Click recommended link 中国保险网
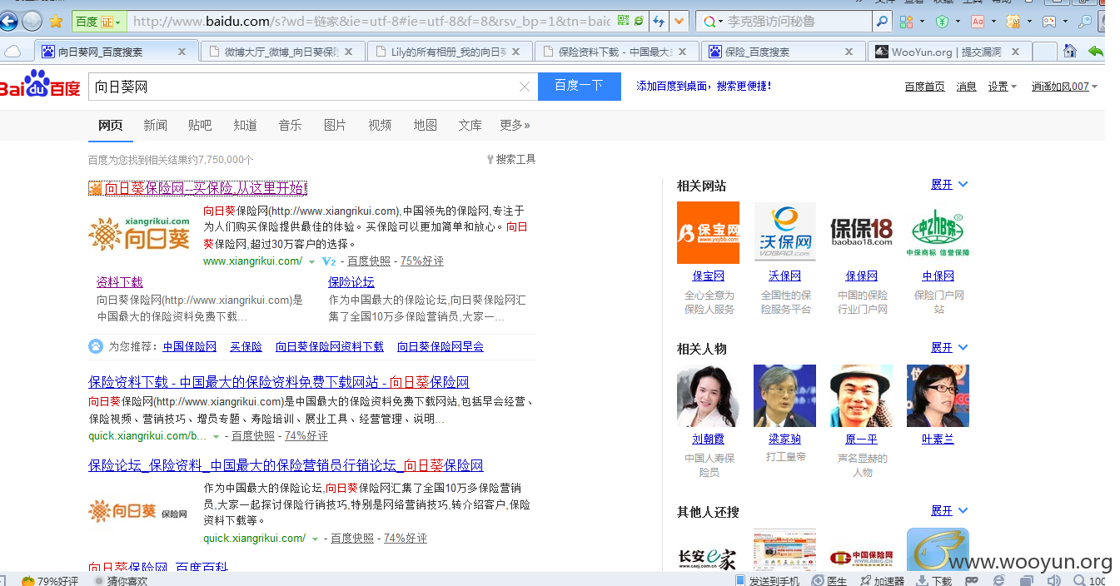Screen dimensions: 1120x586 [190, 346]
